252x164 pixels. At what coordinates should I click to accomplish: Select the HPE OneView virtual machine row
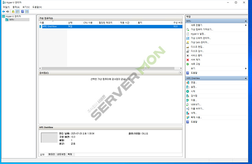point(111,26)
